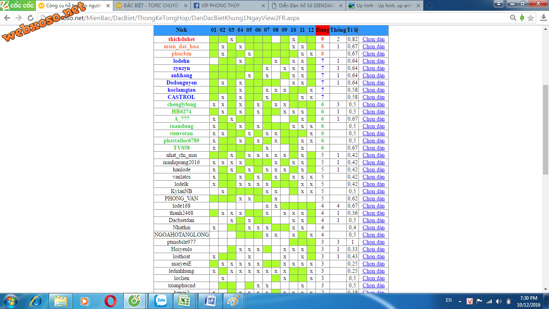Image resolution: width=549 pixels, height=309 pixels.
Task: Click the red Đúng column header
Action: click(322, 30)
